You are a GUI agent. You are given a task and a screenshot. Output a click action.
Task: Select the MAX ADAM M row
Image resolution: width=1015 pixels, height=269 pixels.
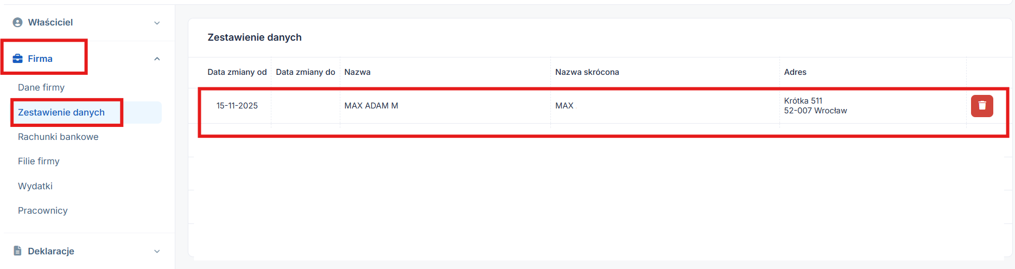(371, 106)
